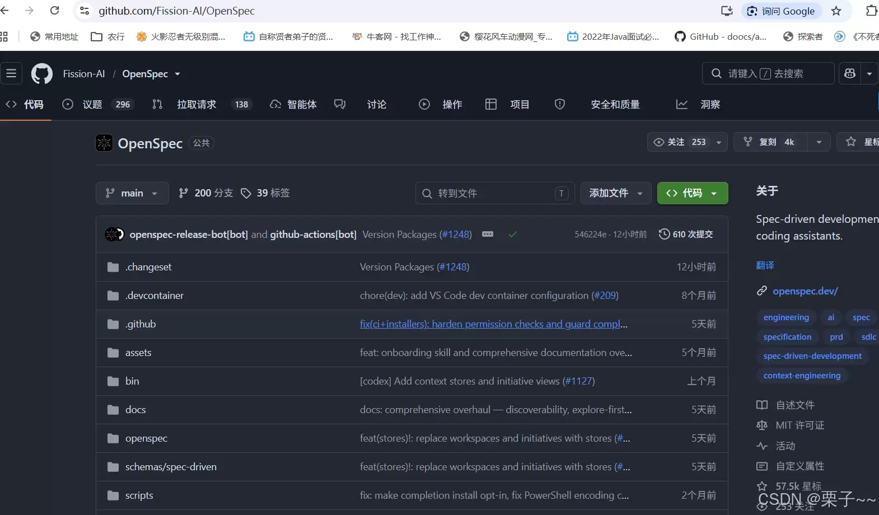Select the spec-driven-development topic tag
The image size is (879, 515).
tap(812, 356)
